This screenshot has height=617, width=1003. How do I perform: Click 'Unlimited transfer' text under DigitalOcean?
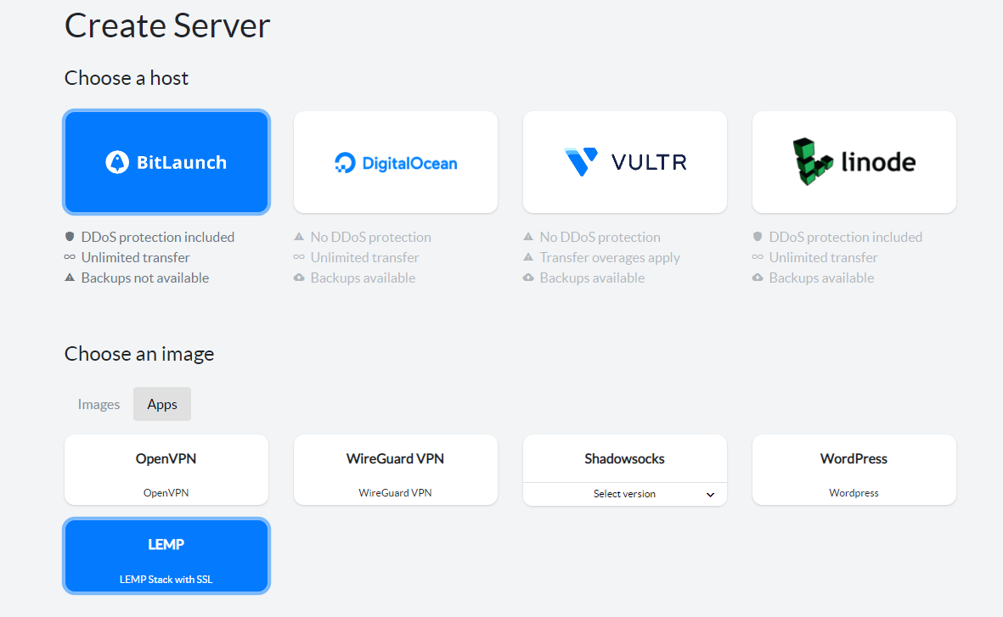pos(365,258)
